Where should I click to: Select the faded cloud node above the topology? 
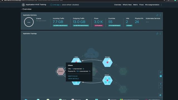click(92, 53)
